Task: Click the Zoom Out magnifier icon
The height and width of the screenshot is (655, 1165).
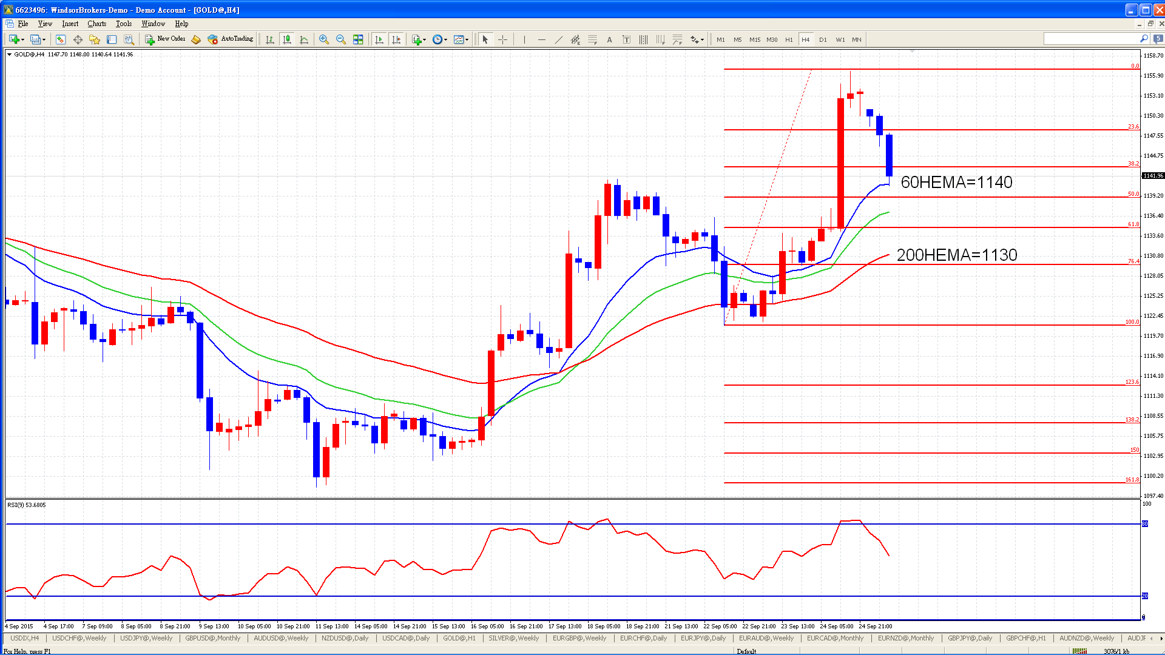Action: [341, 39]
